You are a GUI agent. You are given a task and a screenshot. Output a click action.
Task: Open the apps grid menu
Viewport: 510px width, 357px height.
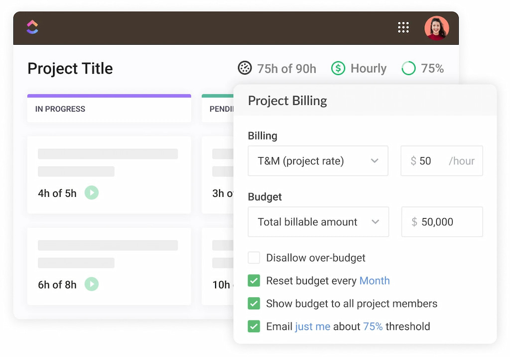[x=403, y=27]
